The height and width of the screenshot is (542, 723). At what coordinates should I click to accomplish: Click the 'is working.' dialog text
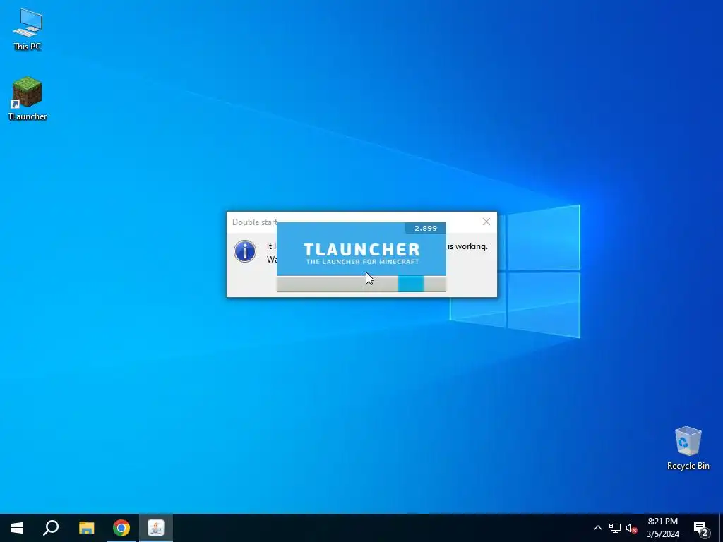[x=467, y=246]
